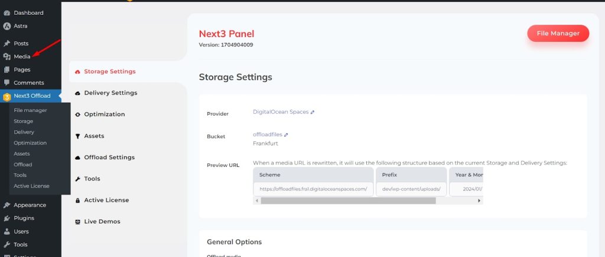Click the edit pencil next to DigitalOcean Spaces
605x257 pixels.
[x=313, y=113]
